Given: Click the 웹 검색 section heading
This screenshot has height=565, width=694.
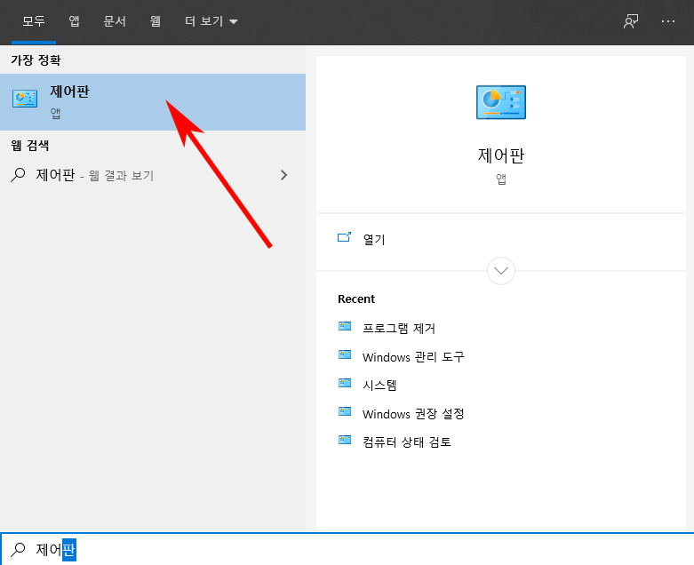Looking at the screenshot, I should (29, 146).
